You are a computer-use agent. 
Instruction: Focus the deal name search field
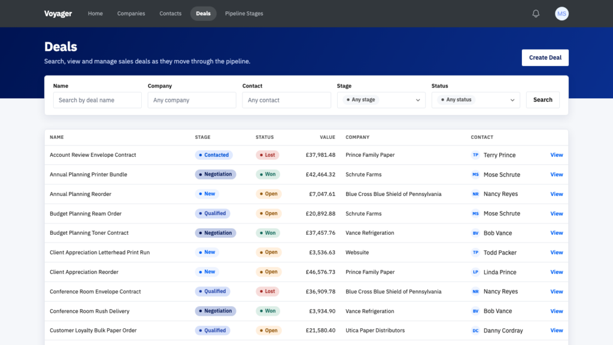point(98,100)
